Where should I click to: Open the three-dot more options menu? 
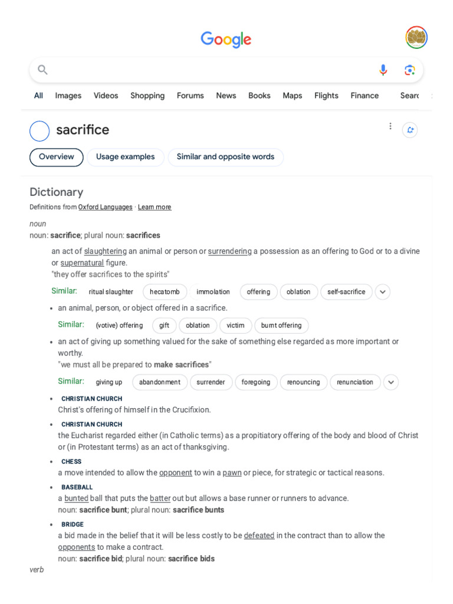click(390, 126)
